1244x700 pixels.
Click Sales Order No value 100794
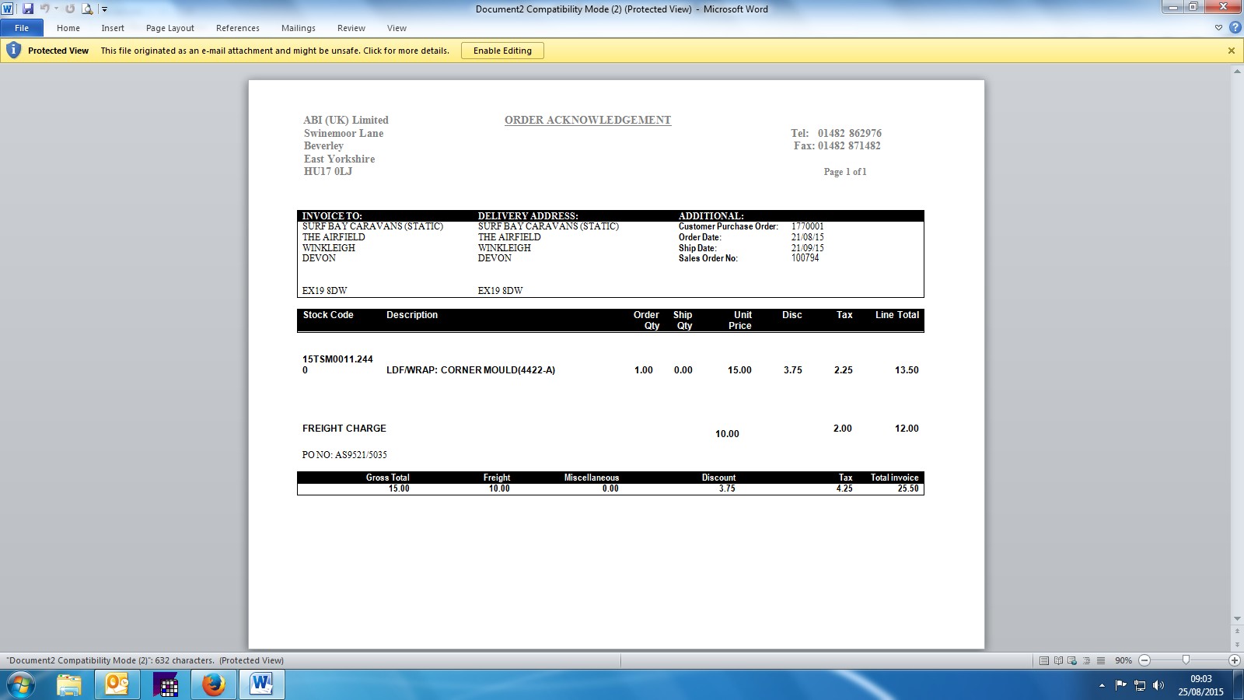tap(805, 258)
